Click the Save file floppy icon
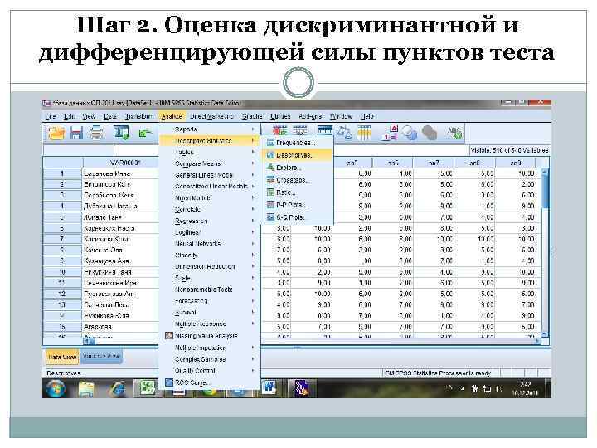The height and width of the screenshot is (448, 597). pos(76,133)
